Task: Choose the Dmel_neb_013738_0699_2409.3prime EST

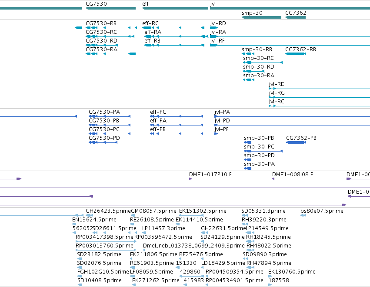Action: (x=144, y=250)
